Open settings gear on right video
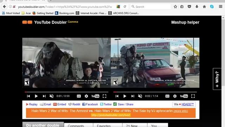Screen dimensions: 225x127 (175, 96)
